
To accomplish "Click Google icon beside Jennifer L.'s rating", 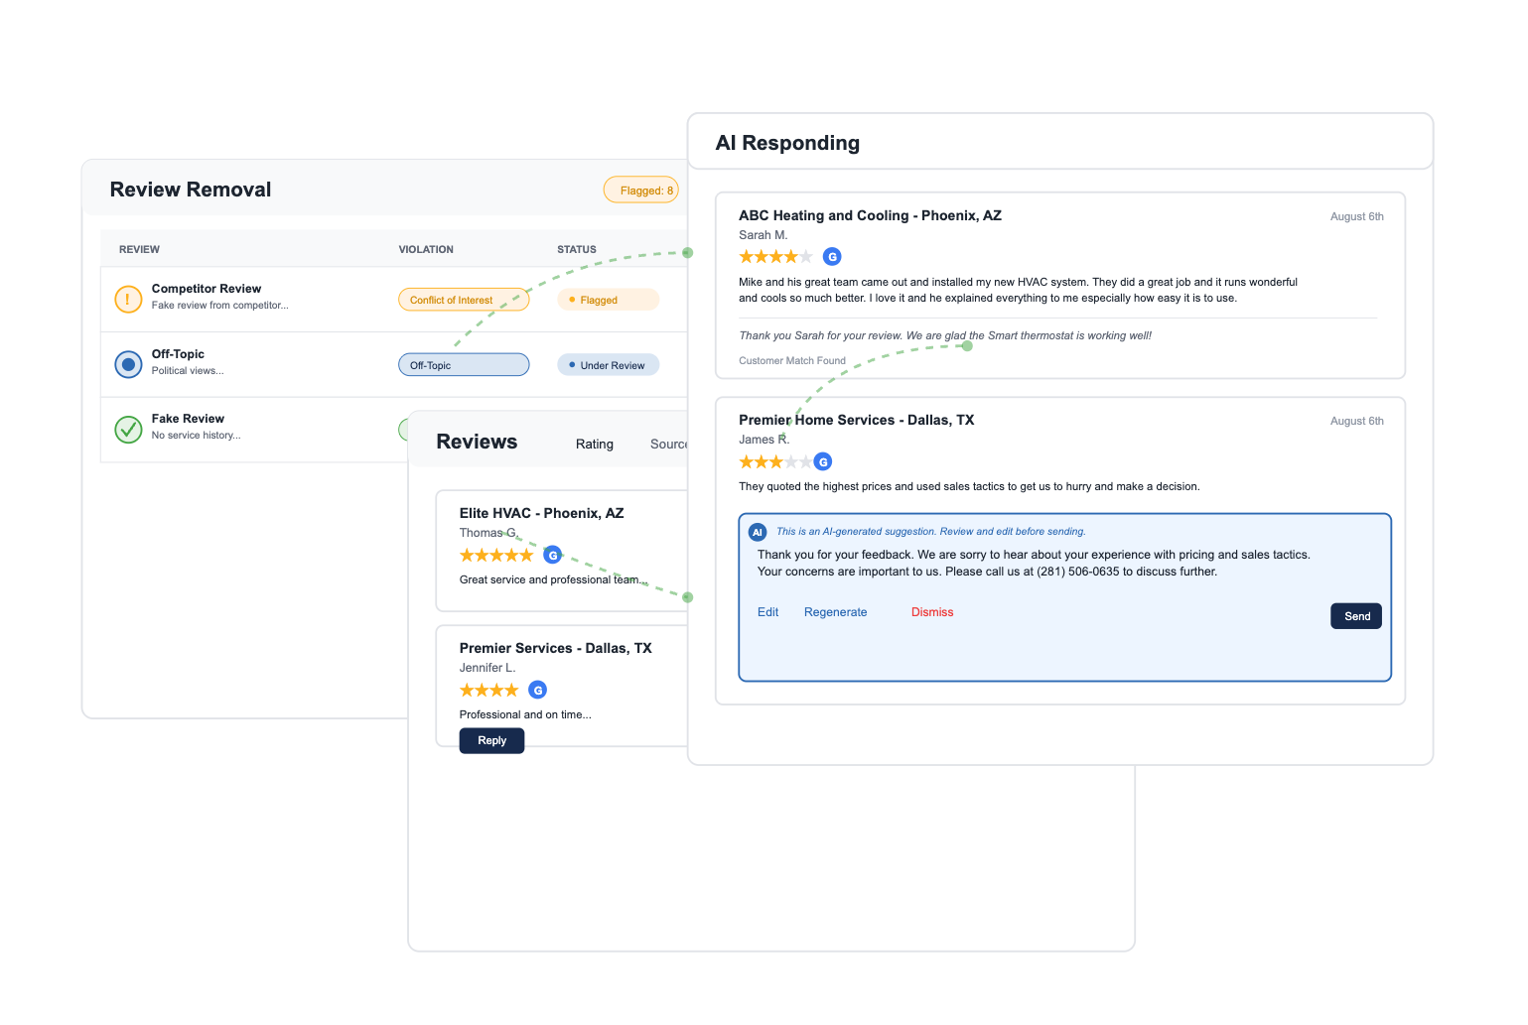I will (537, 690).
